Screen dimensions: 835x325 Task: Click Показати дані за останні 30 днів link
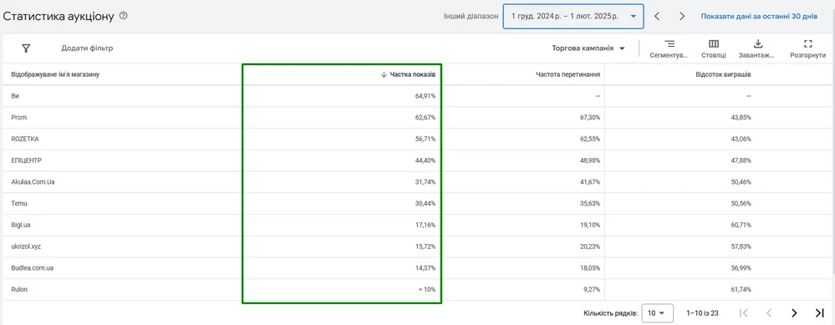coord(759,17)
